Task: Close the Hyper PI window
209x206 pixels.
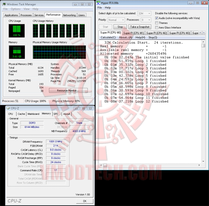Action: (x=204, y=3)
